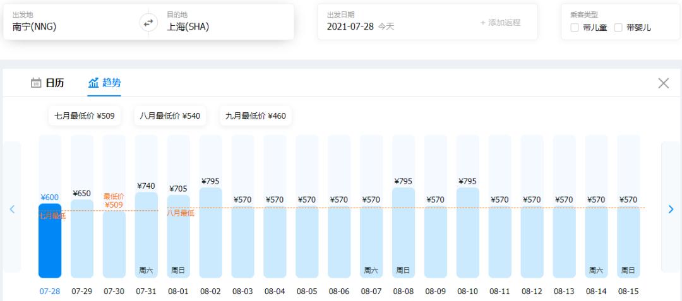The width and height of the screenshot is (682, 301).
Task: Open the departure city field 南宁(NNG)
Action: [69, 27]
